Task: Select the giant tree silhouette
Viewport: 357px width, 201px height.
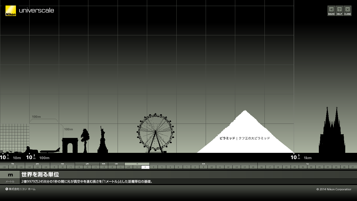Action: point(85,141)
